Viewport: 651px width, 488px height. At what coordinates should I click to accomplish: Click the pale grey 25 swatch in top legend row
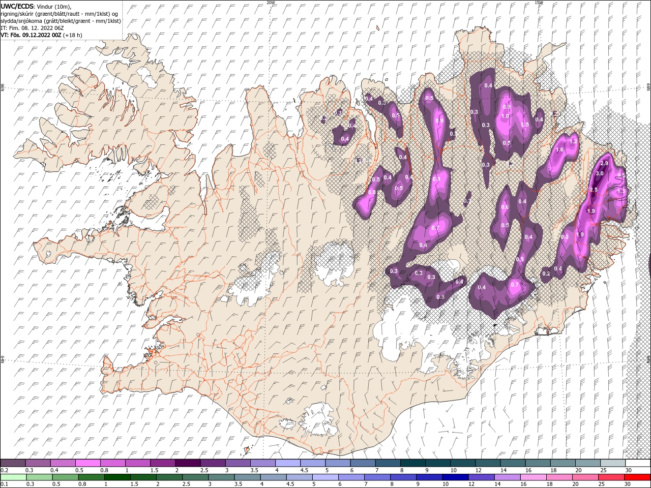(612, 463)
